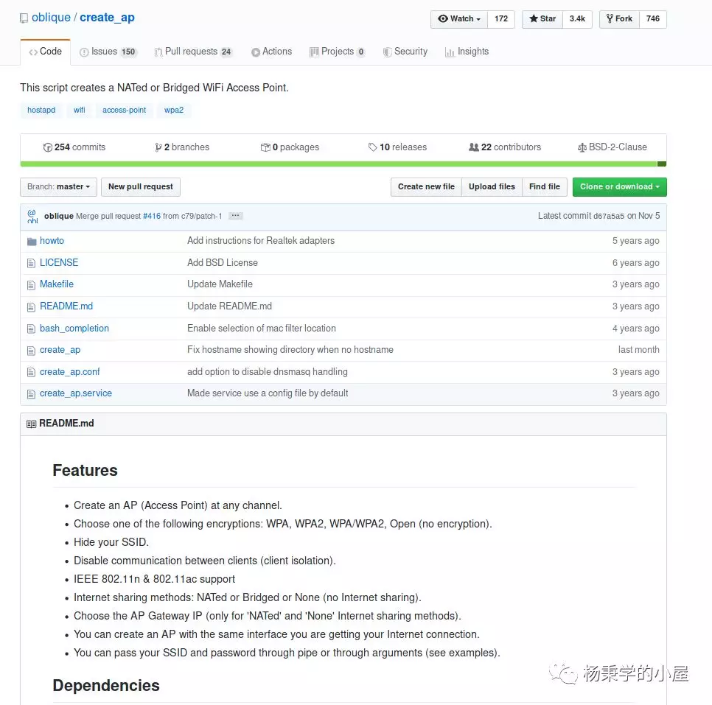Open the forks count 746
Screen dimensions: 712x705
coord(653,19)
